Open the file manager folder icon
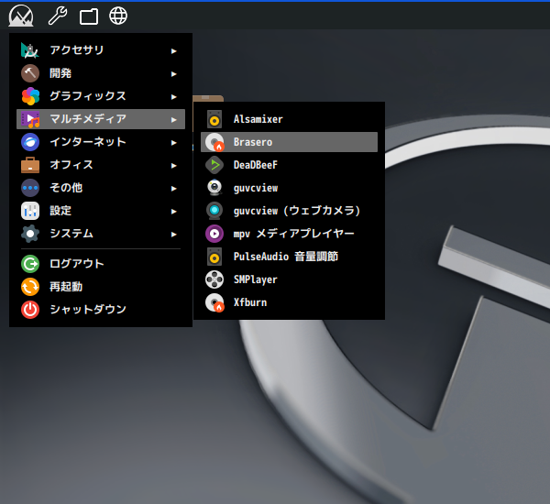 coord(89,16)
